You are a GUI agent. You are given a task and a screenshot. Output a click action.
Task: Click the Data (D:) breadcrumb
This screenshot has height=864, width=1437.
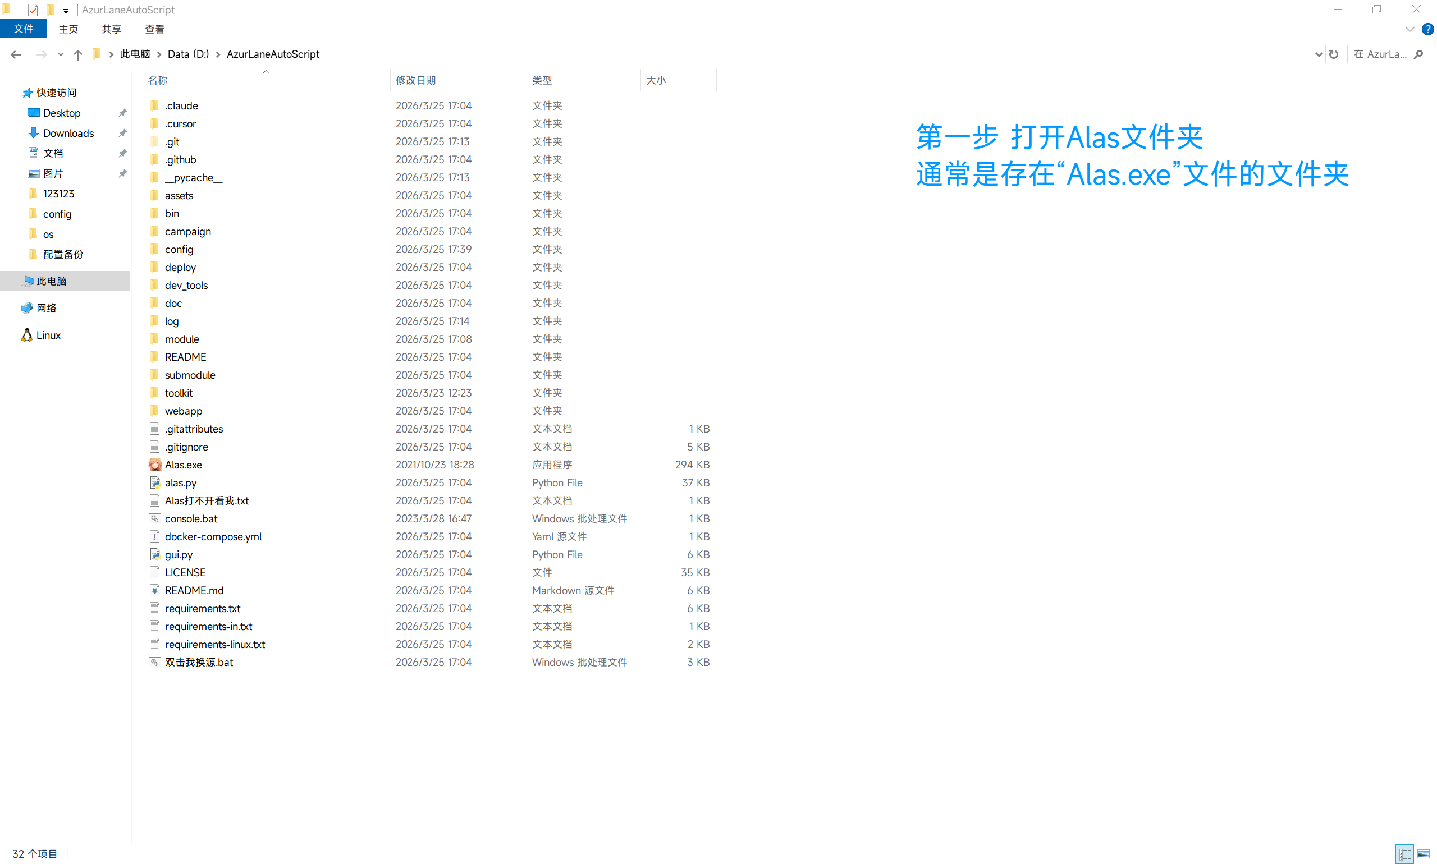pos(188,54)
